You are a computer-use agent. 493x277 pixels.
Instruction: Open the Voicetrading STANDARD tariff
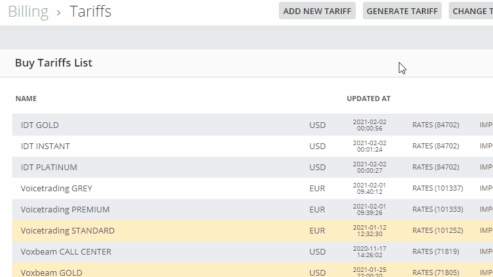[x=67, y=230]
